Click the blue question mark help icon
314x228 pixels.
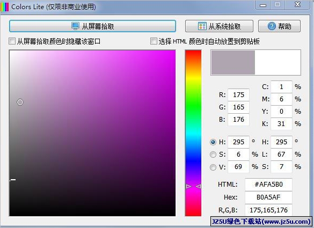[272, 26]
